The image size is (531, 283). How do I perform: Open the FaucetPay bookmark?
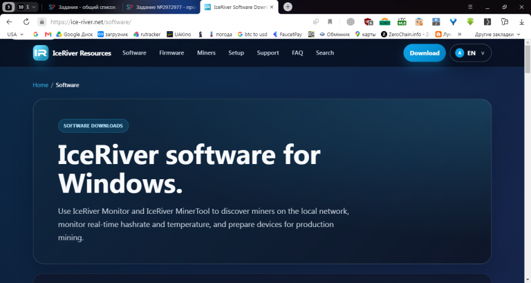tap(288, 34)
